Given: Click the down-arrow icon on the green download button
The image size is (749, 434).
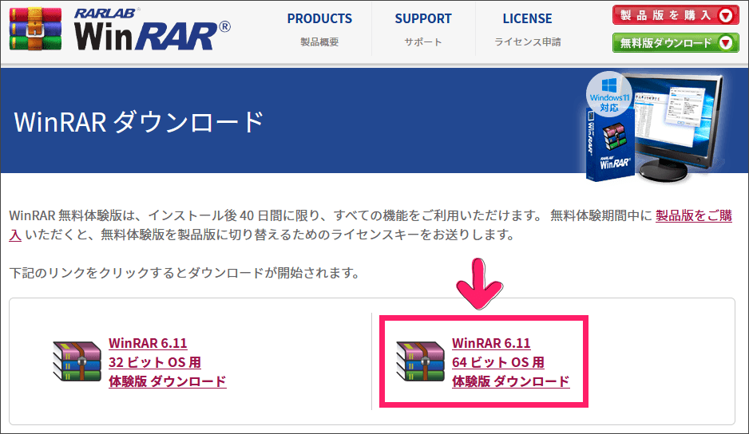Looking at the screenshot, I should point(726,43).
